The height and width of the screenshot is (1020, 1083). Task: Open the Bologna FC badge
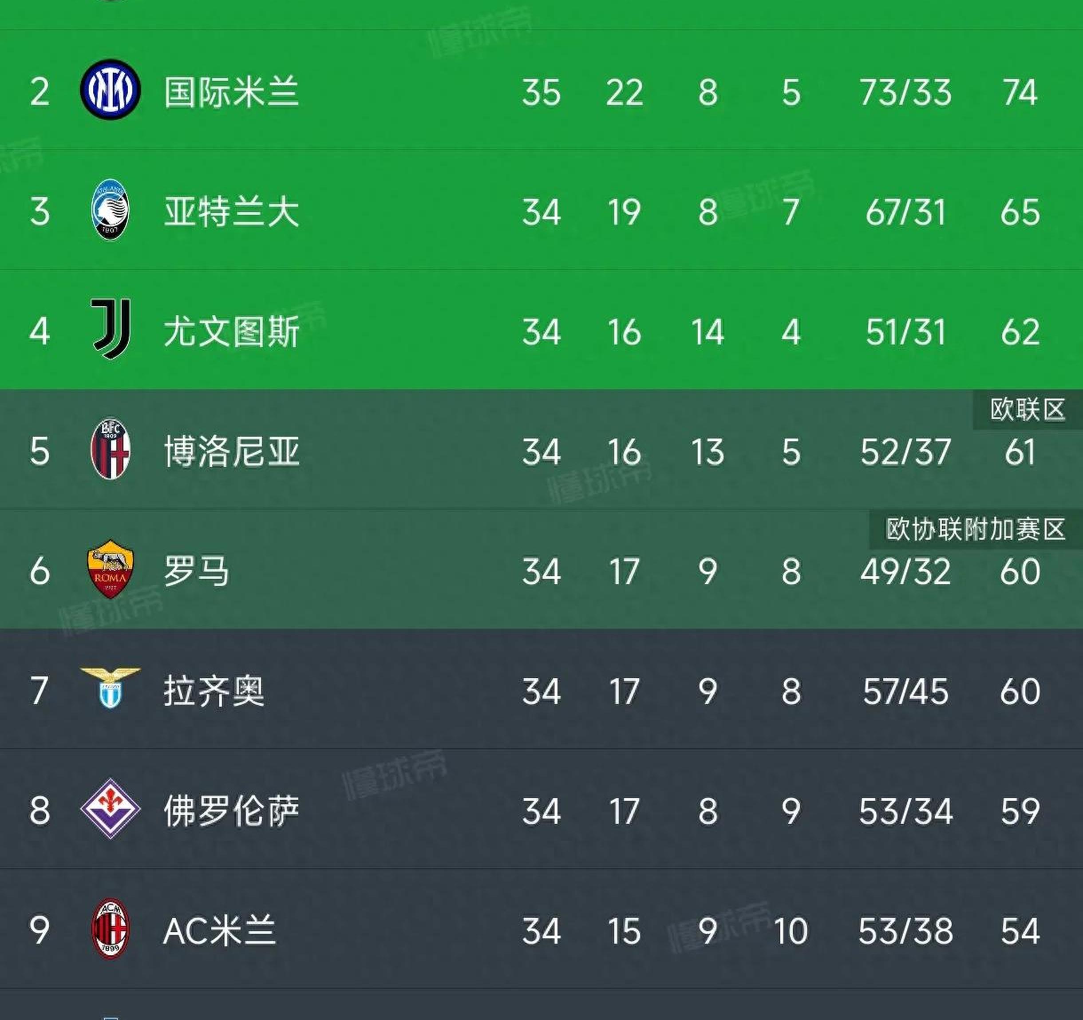click(x=110, y=449)
